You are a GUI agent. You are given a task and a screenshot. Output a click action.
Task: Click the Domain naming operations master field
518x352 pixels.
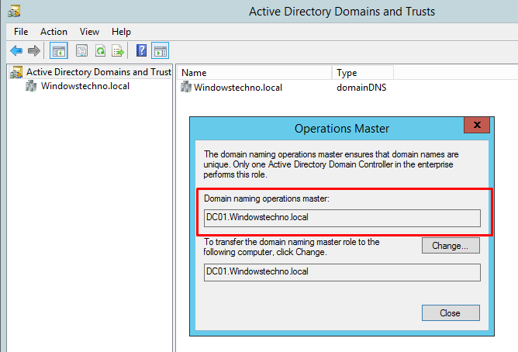(342, 218)
